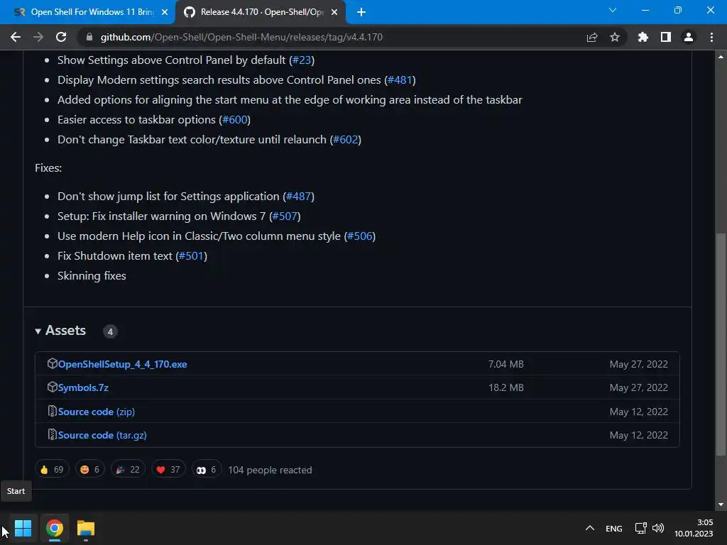Bookmark this page with the star icon
This screenshot has height=545, width=727.
[615, 37]
